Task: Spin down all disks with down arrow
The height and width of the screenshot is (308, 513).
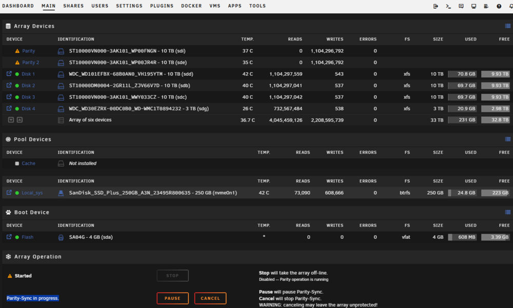Action: 11,120
